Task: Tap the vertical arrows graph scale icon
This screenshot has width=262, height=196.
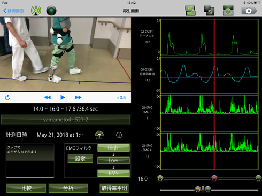Action: pos(228,11)
